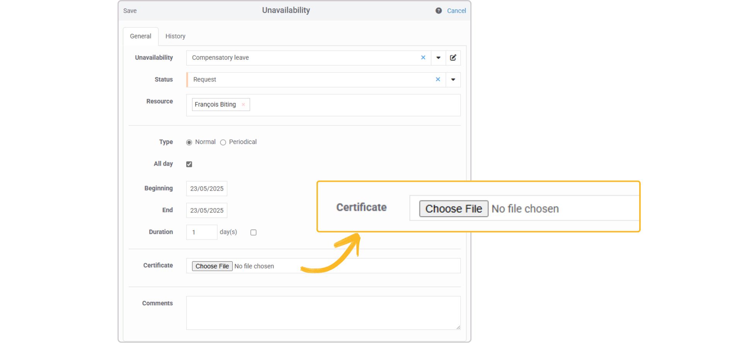Click the edit icon beside Unavailability field
742x345 pixels.
click(x=453, y=58)
